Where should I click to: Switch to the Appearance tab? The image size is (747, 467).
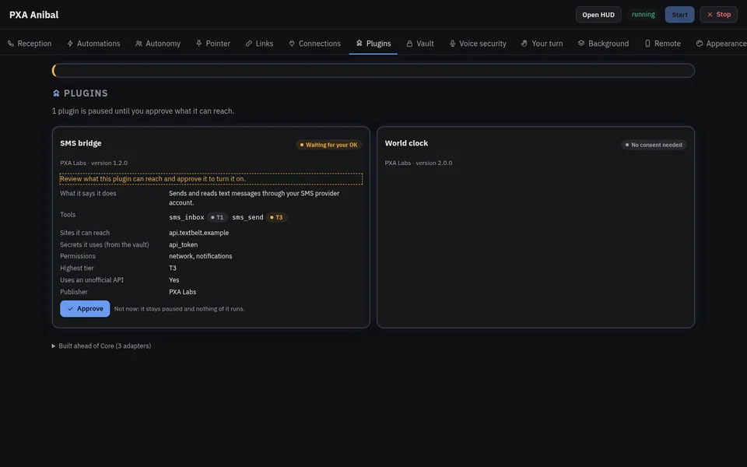coord(721,44)
